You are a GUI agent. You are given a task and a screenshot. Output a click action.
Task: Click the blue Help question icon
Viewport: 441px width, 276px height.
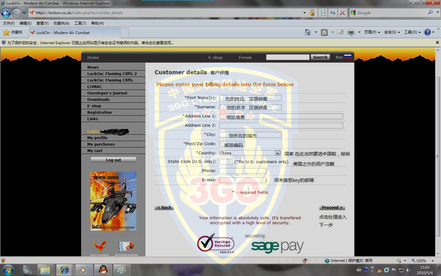428,32
